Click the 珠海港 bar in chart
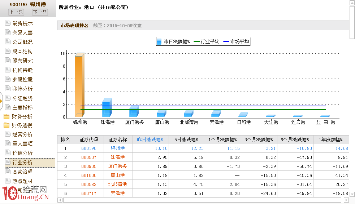Image resolution: width=355 pixels, height=204 pixels. pyautogui.click(x=107, y=107)
